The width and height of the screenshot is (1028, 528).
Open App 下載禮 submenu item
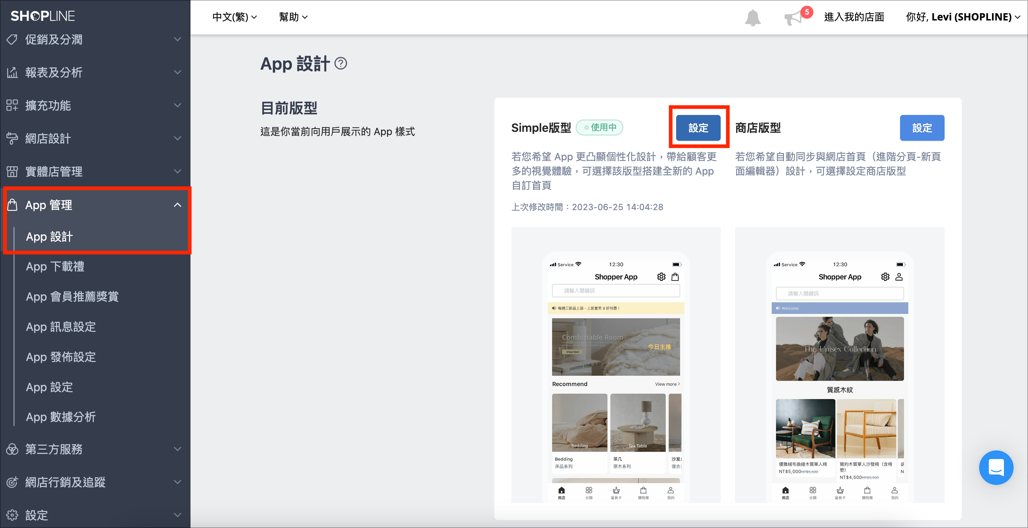[x=55, y=267]
